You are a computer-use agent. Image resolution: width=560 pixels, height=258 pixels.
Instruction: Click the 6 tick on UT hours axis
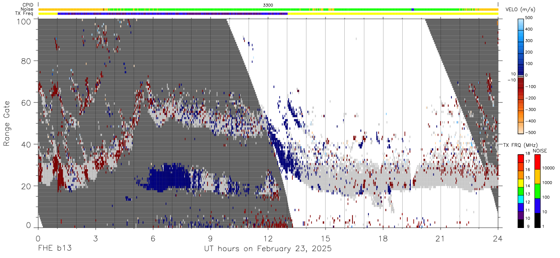[153, 238]
